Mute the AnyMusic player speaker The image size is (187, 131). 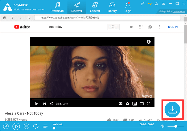162,126
